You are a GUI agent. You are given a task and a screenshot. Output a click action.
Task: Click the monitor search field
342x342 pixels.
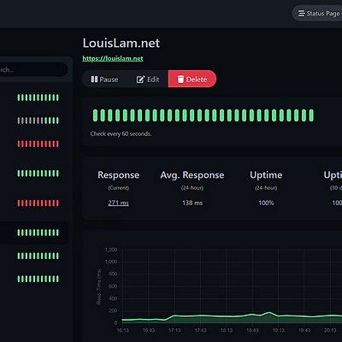pos(33,69)
